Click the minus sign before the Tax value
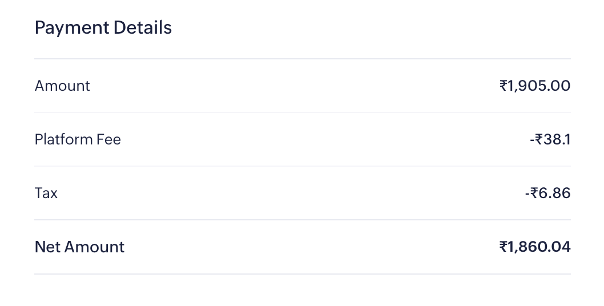Viewport: 604px width, 306px height. click(528, 194)
